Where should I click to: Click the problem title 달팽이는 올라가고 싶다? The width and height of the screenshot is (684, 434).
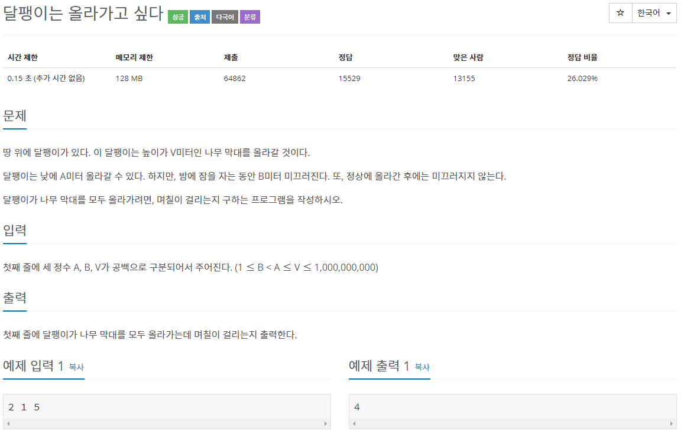point(83,14)
